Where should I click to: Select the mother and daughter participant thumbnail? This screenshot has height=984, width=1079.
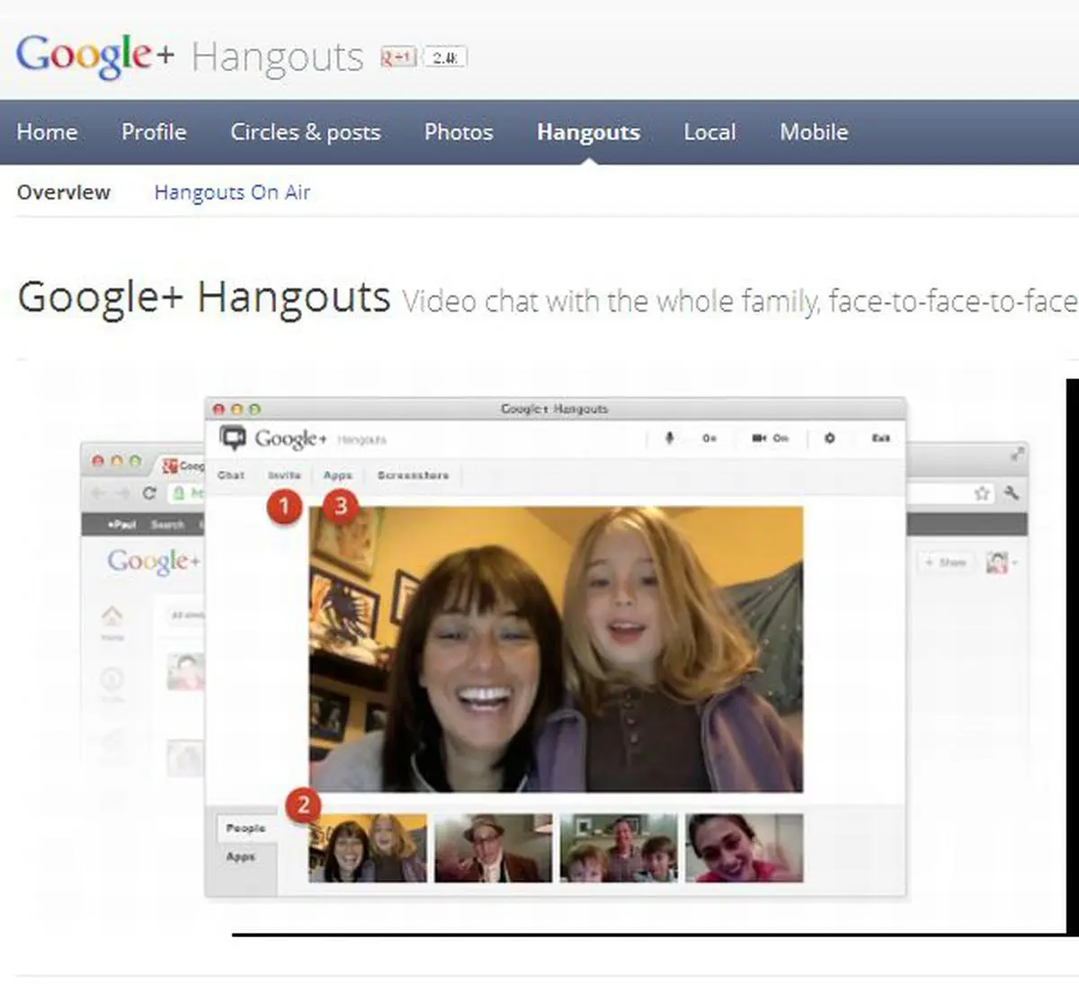tap(368, 847)
